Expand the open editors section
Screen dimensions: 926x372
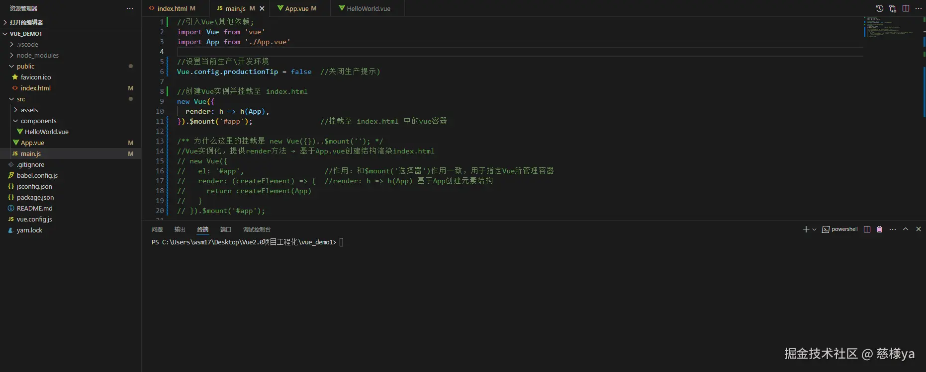click(x=71, y=22)
